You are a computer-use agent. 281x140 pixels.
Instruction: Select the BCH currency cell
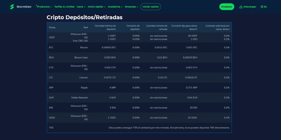tap(51, 57)
